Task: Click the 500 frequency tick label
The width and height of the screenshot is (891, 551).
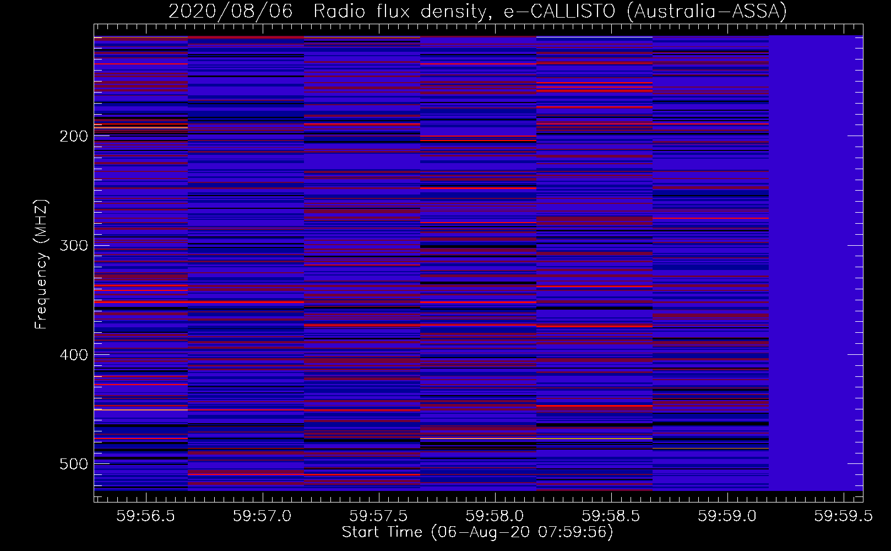Action: point(73,464)
